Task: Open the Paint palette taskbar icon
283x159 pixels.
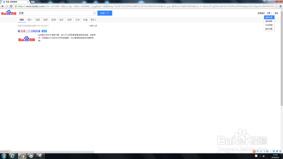Action: (x=31, y=156)
